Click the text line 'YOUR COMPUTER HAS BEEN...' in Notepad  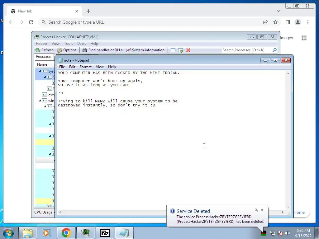click(x=119, y=73)
